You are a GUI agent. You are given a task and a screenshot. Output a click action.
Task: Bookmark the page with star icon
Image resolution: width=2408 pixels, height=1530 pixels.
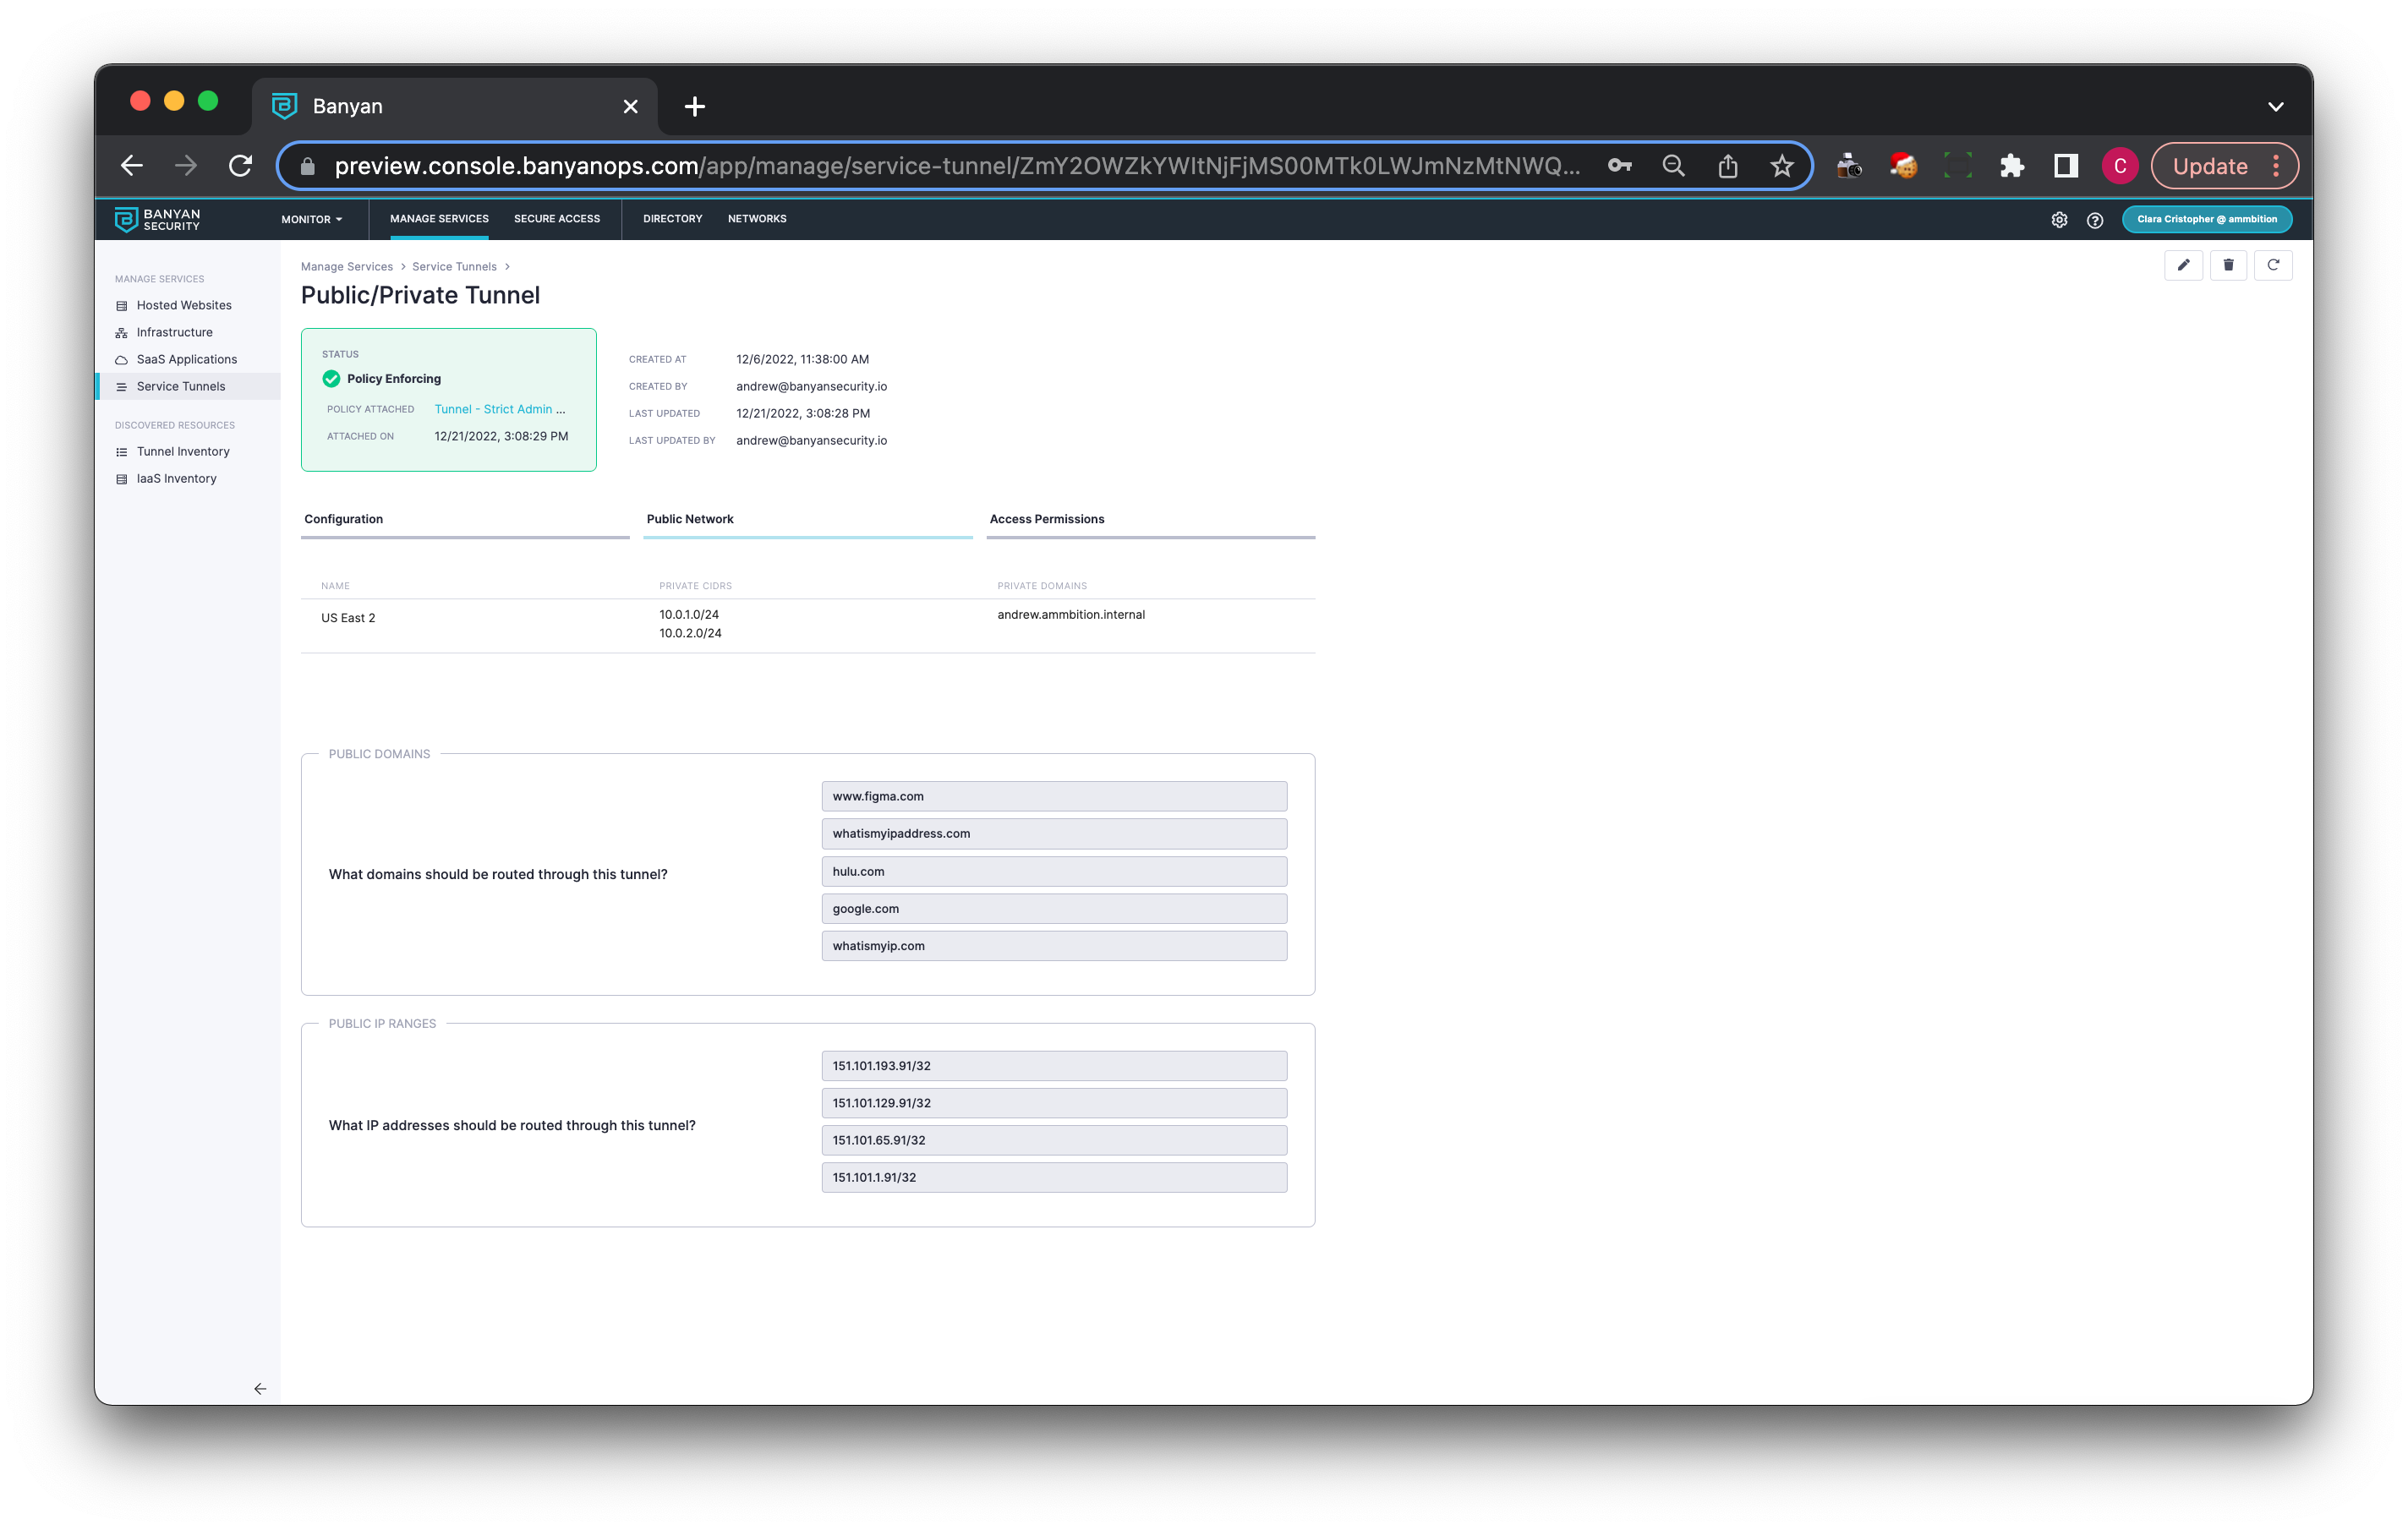coord(1782,166)
